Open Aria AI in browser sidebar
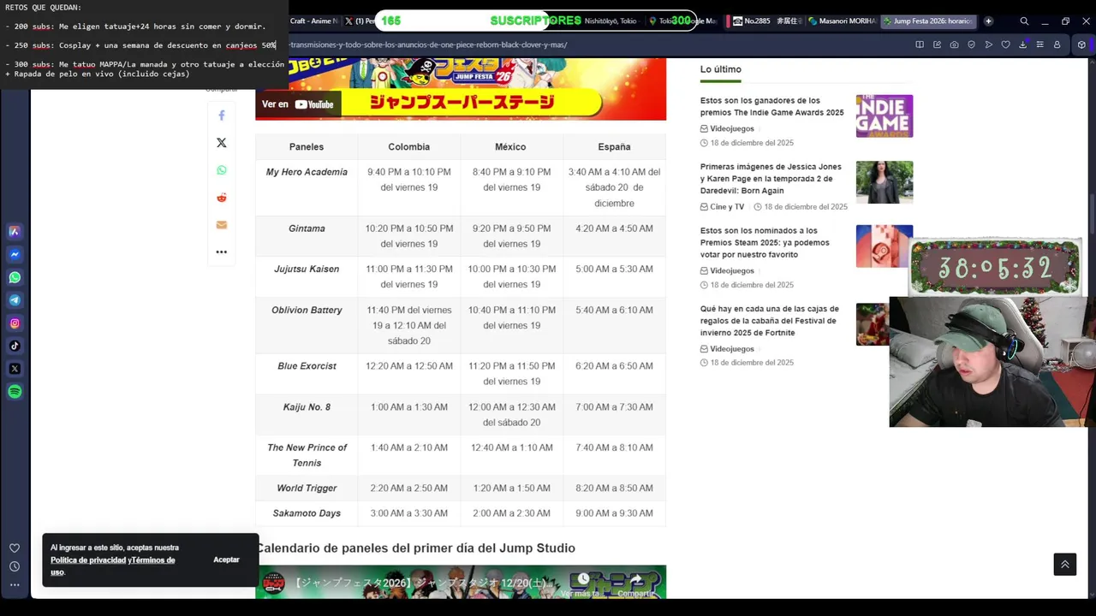1096x616 pixels. point(15,231)
